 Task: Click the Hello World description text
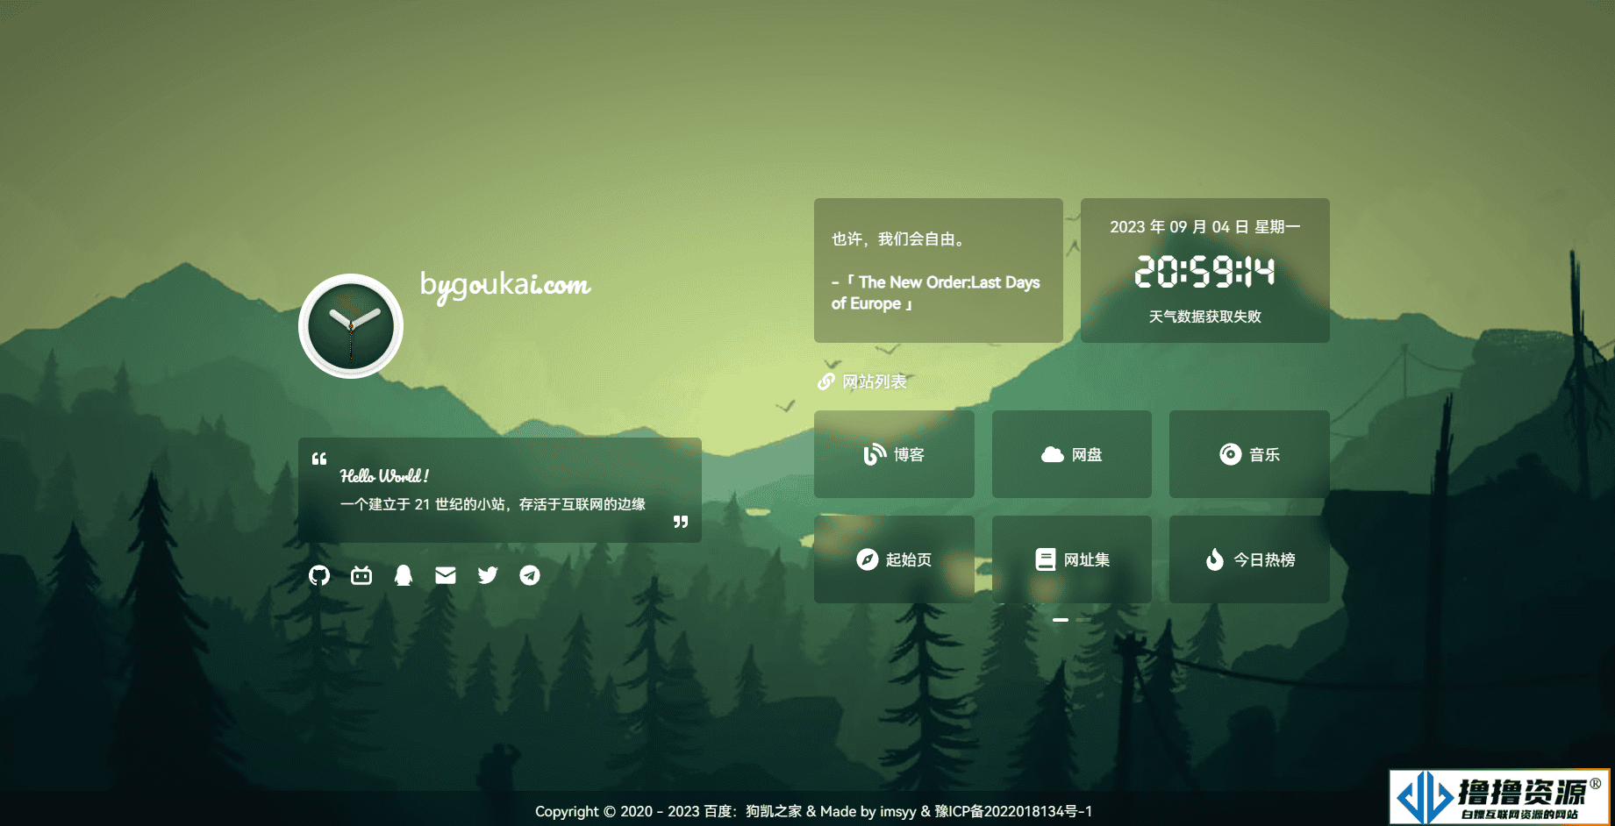pos(384,476)
